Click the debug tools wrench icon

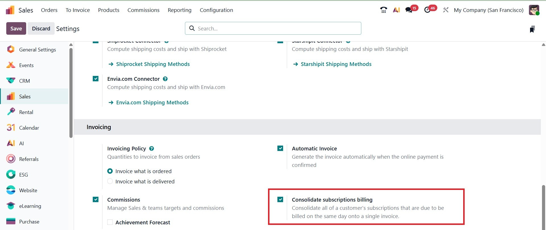[x=446, y=10]
